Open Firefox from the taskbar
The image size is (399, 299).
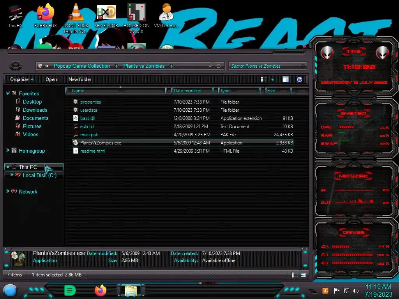point(101,290)
